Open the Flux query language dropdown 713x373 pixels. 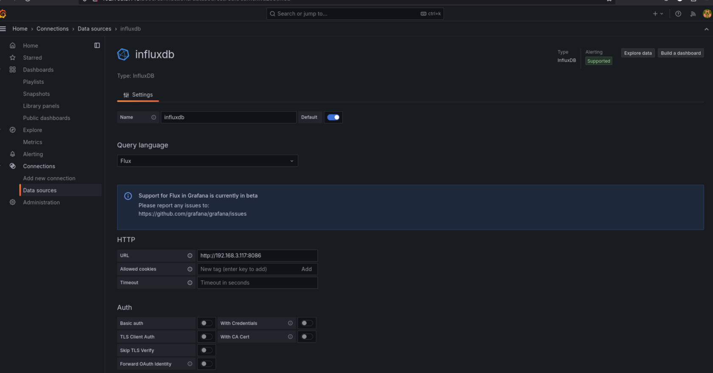pyautogui.click(x=207, y=161)
